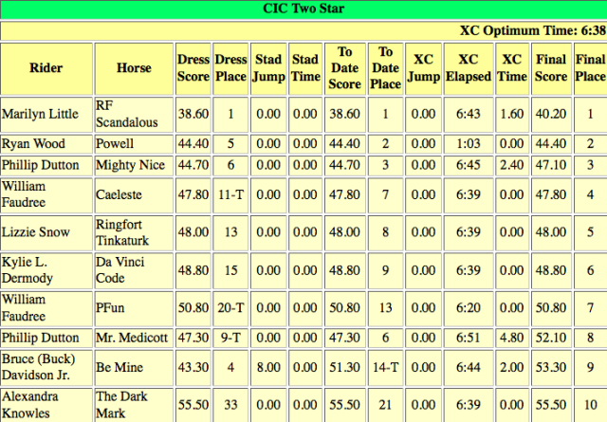Image resolution: width=607 pixels, height=422 pixels.
Task: Select horse name Caeleste
Action: click(119, 194)
